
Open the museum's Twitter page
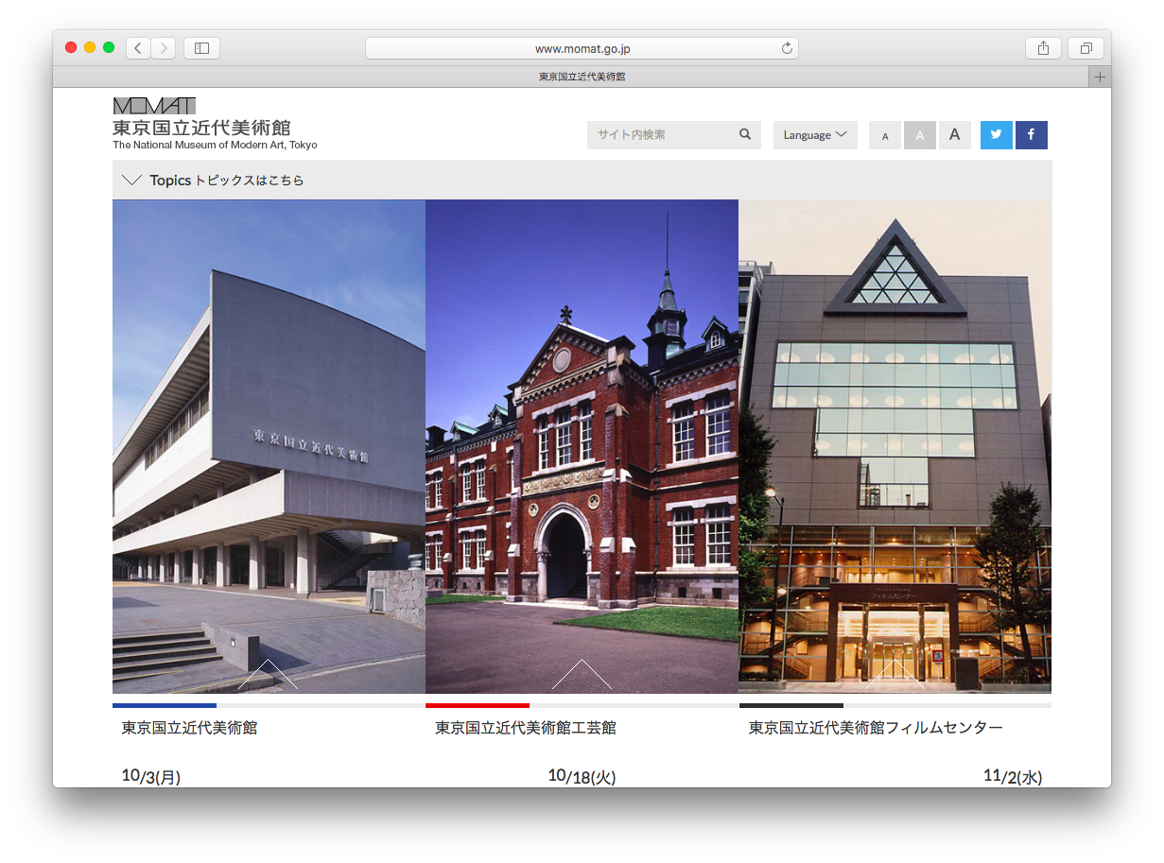pos(997,135)
